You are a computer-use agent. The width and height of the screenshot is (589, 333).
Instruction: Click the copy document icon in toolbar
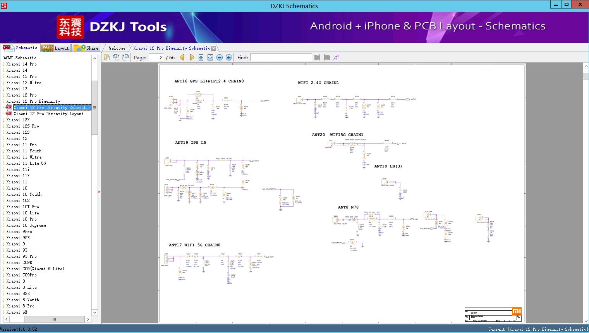click(106, 57)
